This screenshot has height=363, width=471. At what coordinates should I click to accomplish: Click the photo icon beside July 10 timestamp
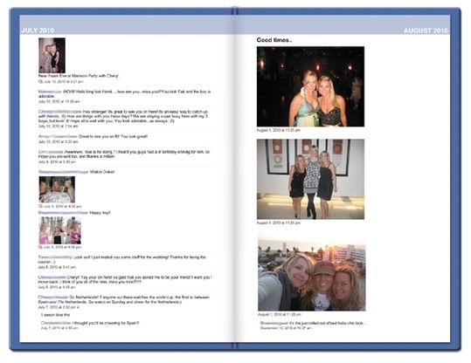(40, 82)
